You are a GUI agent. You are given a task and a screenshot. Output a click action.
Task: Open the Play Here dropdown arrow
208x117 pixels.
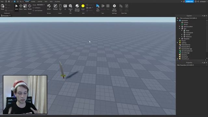click(x=100, y=11)
